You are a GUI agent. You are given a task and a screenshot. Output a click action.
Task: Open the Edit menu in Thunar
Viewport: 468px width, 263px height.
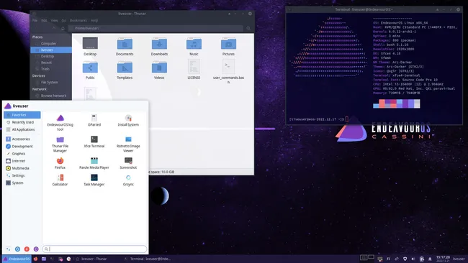click(x=44, y=21)
